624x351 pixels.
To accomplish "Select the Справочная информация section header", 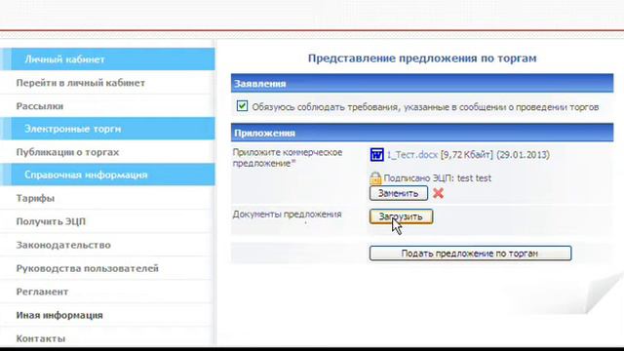I will [107, 175].
